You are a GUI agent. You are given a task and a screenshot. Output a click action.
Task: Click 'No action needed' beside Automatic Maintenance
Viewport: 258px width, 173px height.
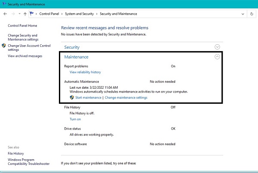coord(163,81)
